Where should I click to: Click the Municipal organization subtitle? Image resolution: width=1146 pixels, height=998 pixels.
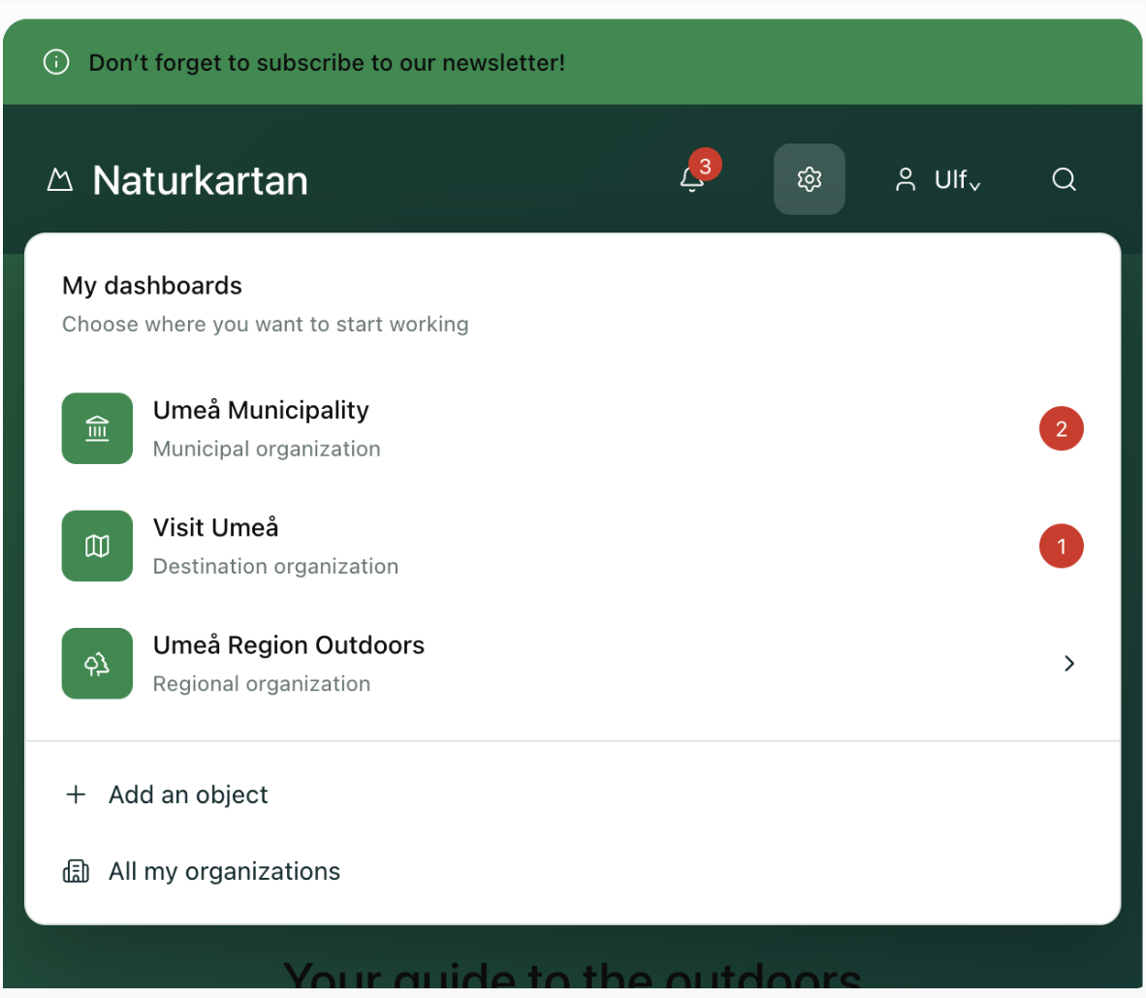267,449
